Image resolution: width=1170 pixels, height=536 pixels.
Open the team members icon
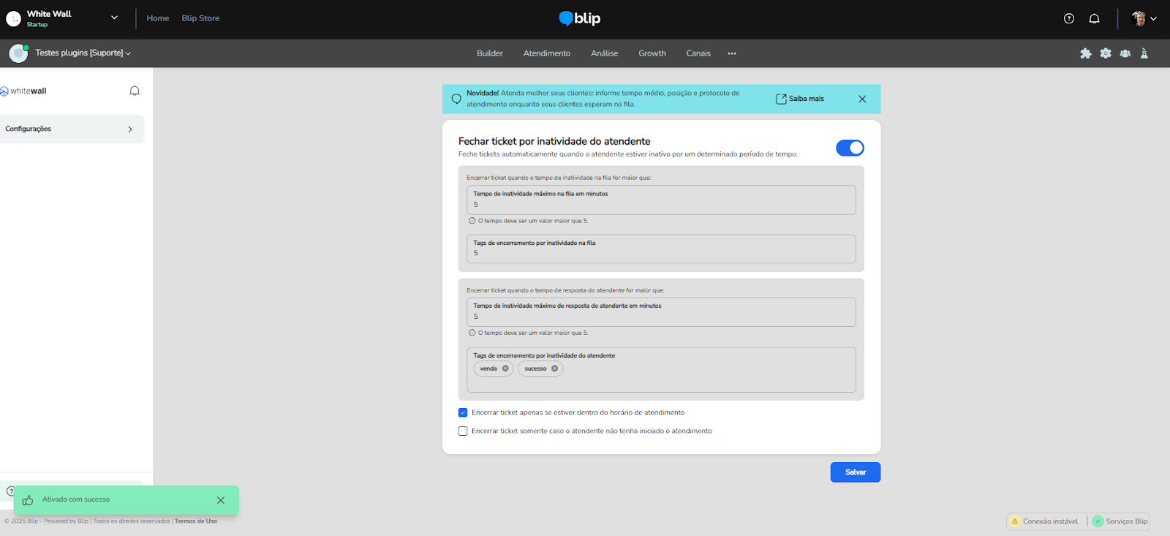point(1125,53)
